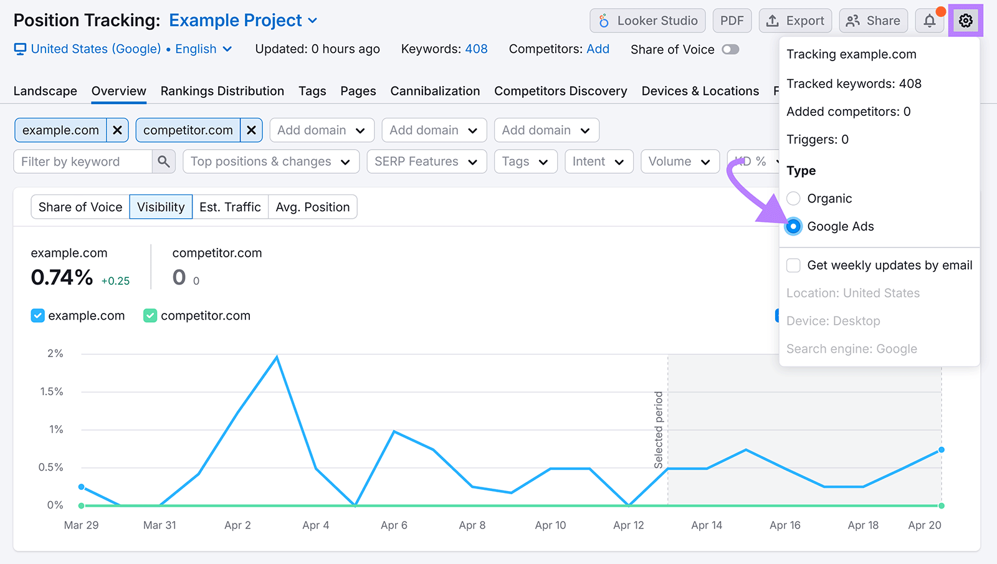The height and width of the screenshot is (564, 997).
Task: Switch to the Landscape tab
Action: [x=45, y=91]
